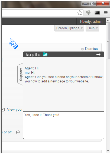Open the Chrome hamburger menu

(106, 13)
